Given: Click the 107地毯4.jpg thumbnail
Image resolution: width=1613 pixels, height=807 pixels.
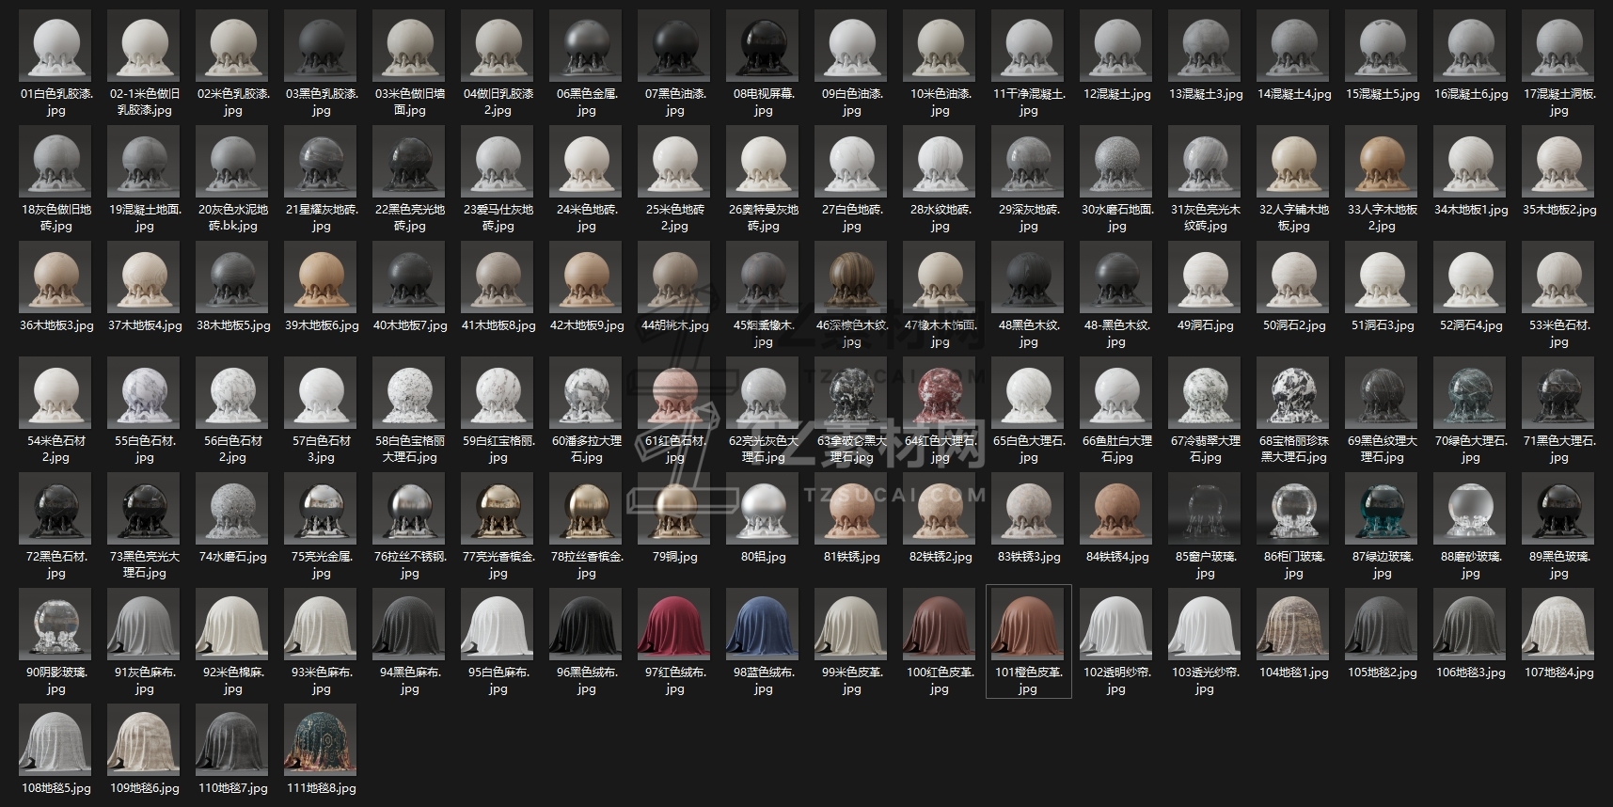Looking at the screenshot, I should [1558, 625].
